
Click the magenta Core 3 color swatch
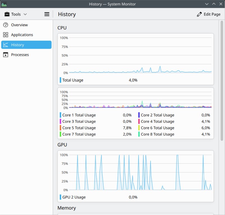point(60,121)
